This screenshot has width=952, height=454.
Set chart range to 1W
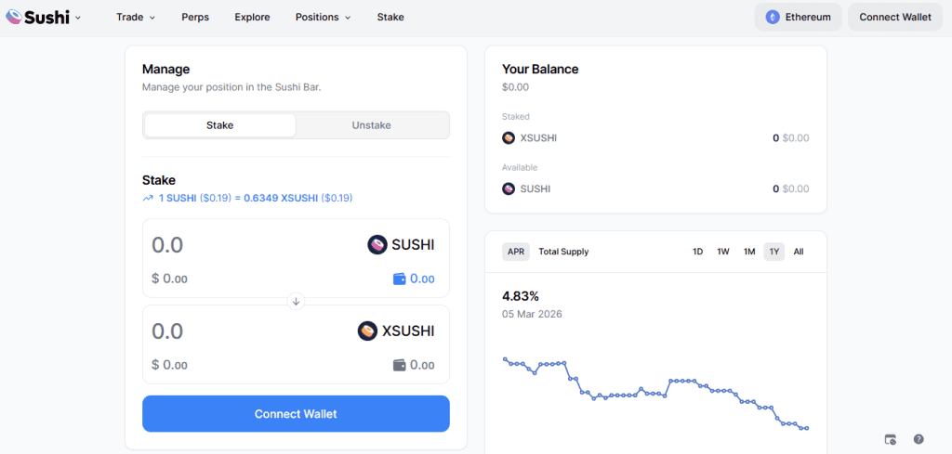[x=723, y=252]
